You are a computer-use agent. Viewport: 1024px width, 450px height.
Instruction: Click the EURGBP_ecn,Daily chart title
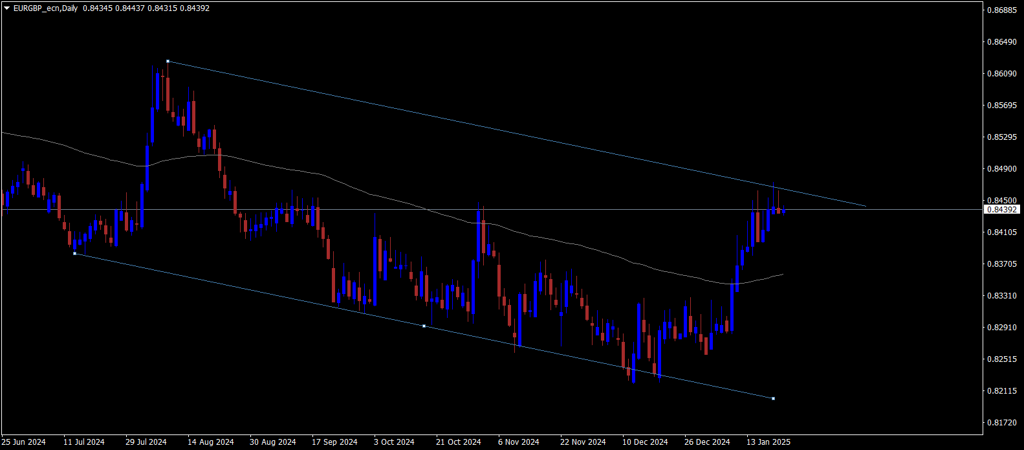click(45, 8)
